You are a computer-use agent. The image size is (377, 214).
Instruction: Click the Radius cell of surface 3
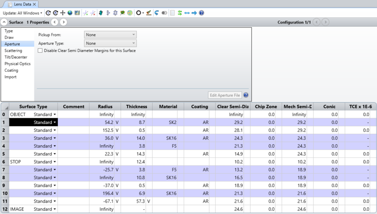point(106,138)
